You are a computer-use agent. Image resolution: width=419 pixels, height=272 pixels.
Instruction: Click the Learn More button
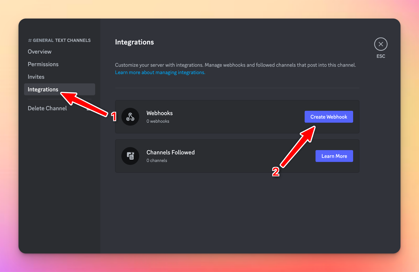[334, 156]
